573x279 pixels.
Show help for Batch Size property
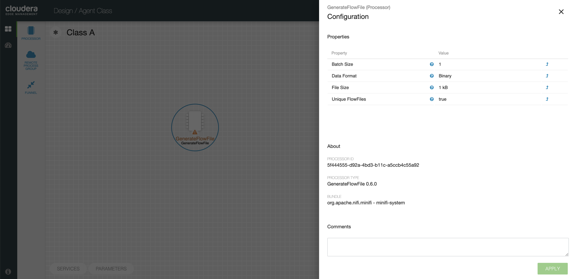[432, 64]
